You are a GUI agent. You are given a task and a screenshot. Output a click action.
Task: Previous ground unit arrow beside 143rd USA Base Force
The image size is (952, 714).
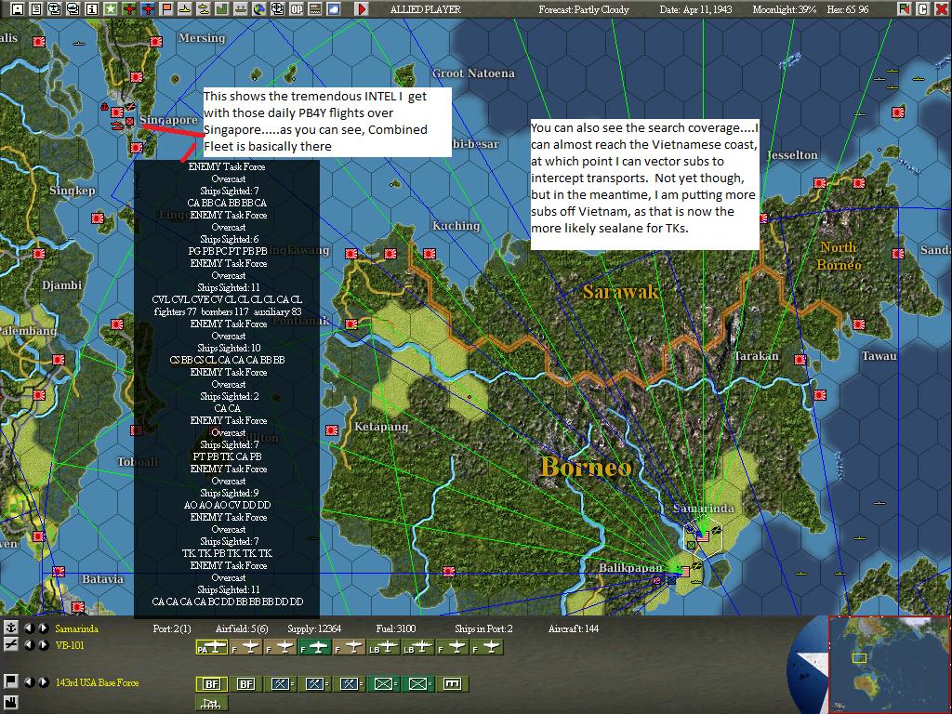(29, 681)
